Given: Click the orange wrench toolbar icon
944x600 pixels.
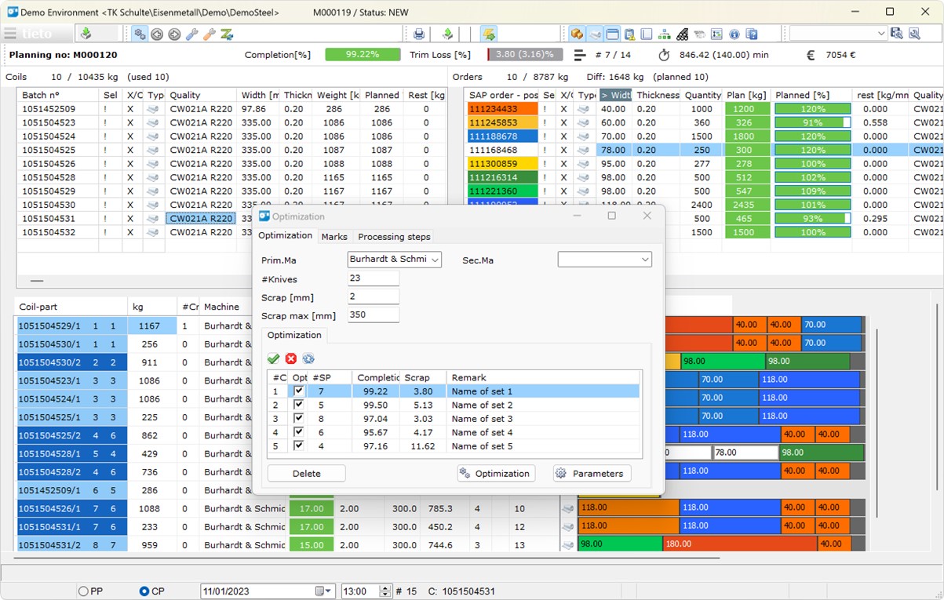Looking at the screenshot, I should click(x=209, y=34).
